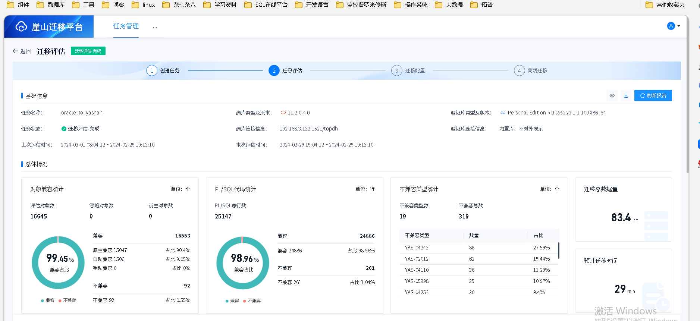Screen dimensions: 700x321
Task: Click the 原生兼容 15047 entry
Action: pyautogui.click(x=110, y=250)
